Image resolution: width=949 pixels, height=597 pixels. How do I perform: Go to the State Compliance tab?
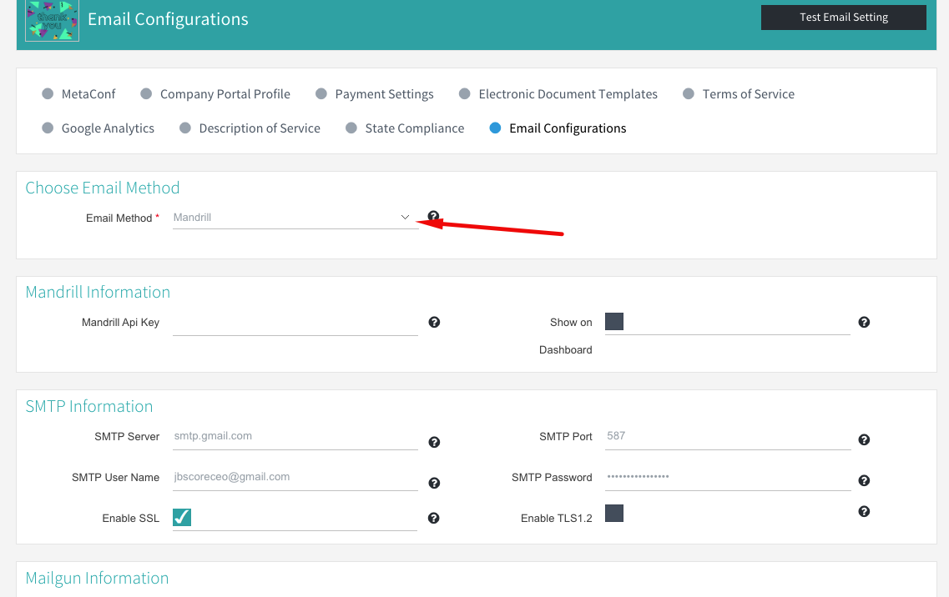click(405, 128)
